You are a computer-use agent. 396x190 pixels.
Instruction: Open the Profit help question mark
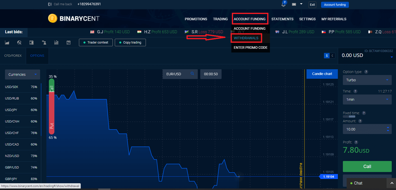pos(356,142)
